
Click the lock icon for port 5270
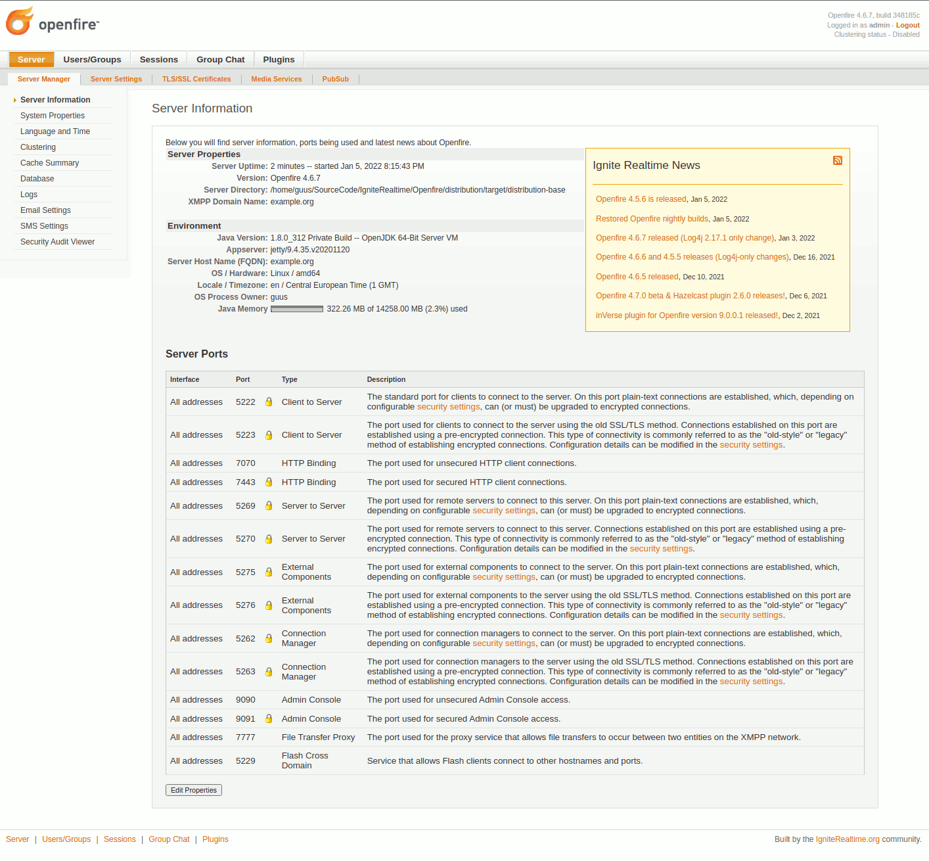coord(269,539)
